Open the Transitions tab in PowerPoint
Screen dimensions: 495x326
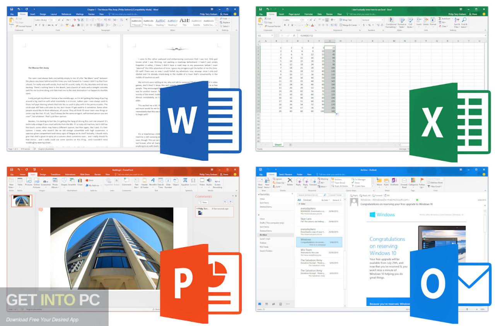click(x=55, y=174)
